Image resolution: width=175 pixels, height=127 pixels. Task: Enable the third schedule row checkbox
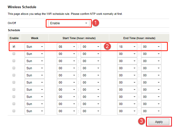[14, 61]
